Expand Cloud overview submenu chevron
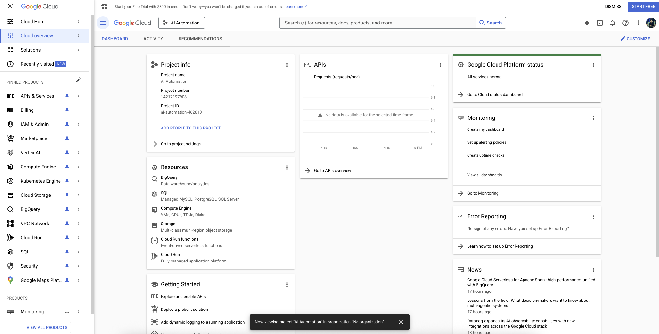 click(79, 36)
